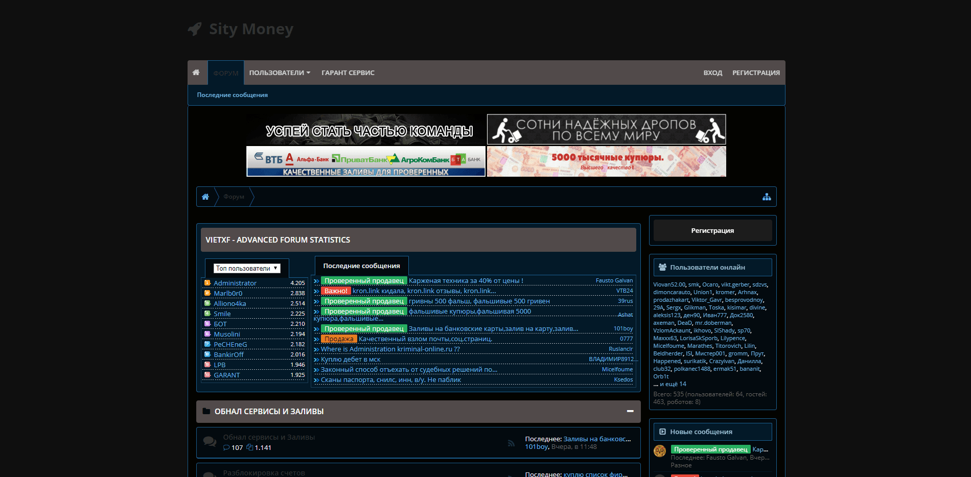
Task: Click the Последние сообщения sub-navigation link
Action: tap(233, 95)
